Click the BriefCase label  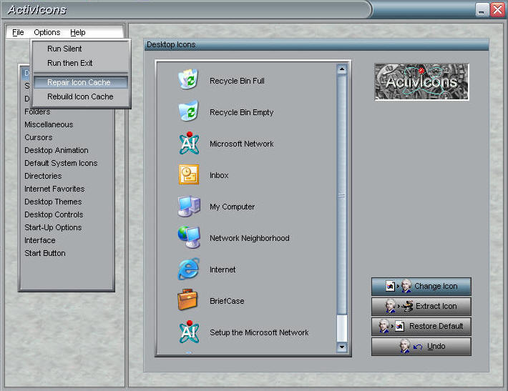[x=227, y=301]
